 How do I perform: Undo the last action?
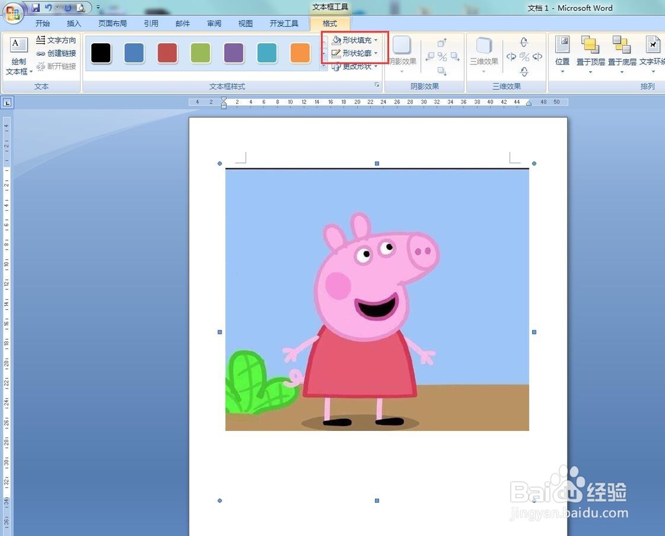point(48,7)
